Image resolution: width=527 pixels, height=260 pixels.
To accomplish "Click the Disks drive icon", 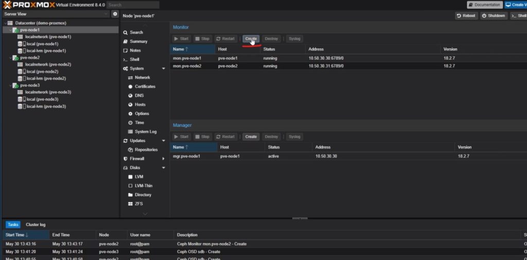I will [126, 168].
